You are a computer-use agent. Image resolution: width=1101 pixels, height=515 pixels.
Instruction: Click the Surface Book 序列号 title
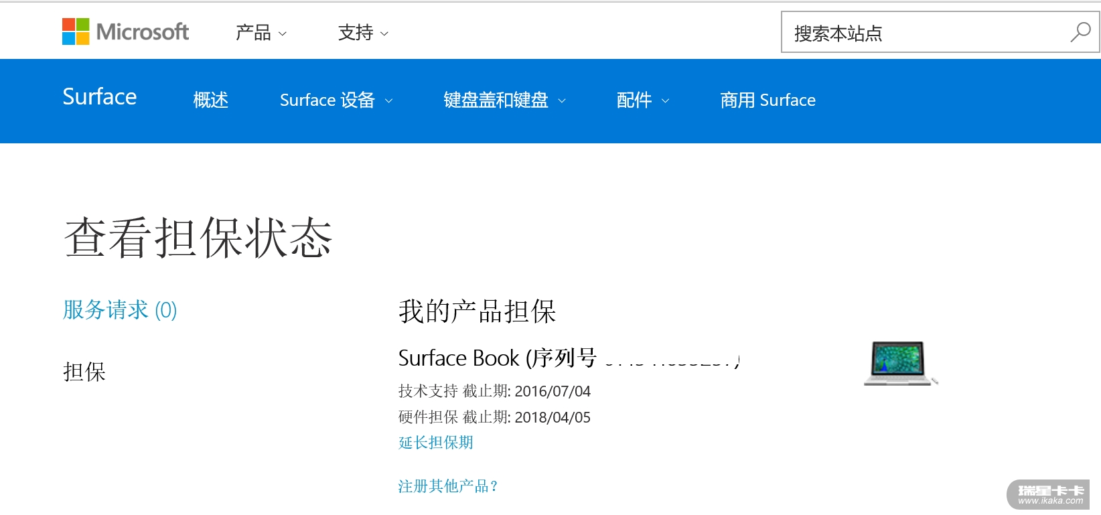[569, 358]
